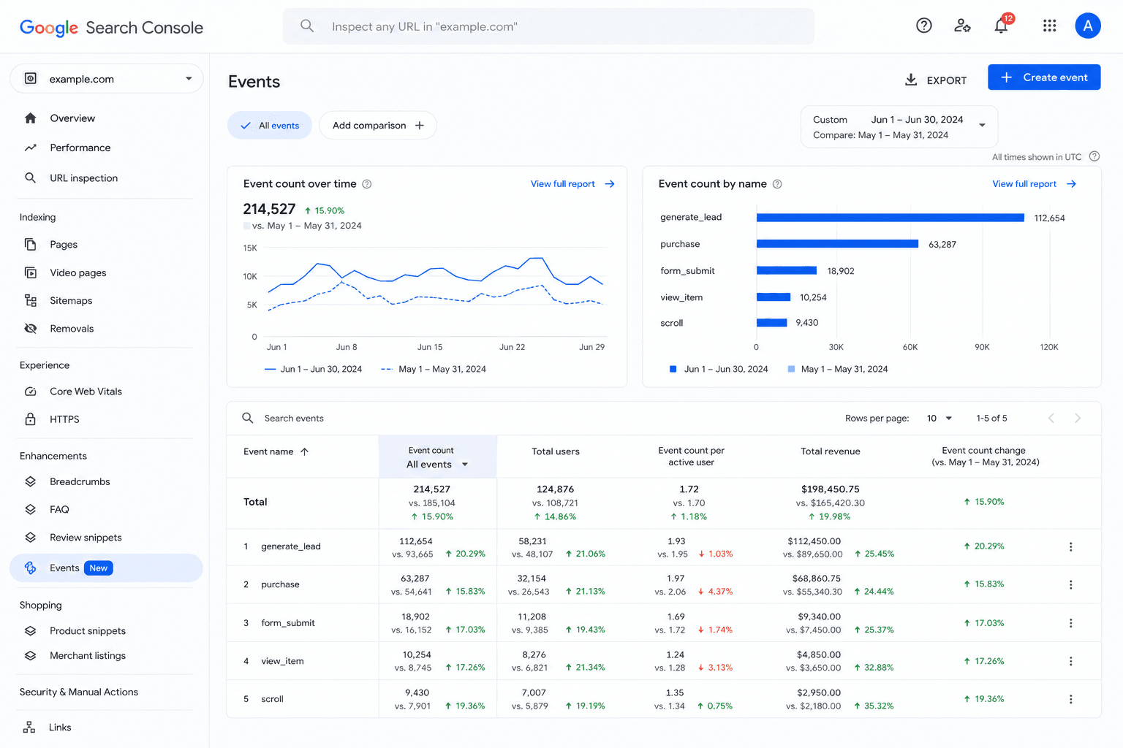This screenshot has height=748, width=1123.
Task: Expand the example.com property selector
Action: [107, 79]
